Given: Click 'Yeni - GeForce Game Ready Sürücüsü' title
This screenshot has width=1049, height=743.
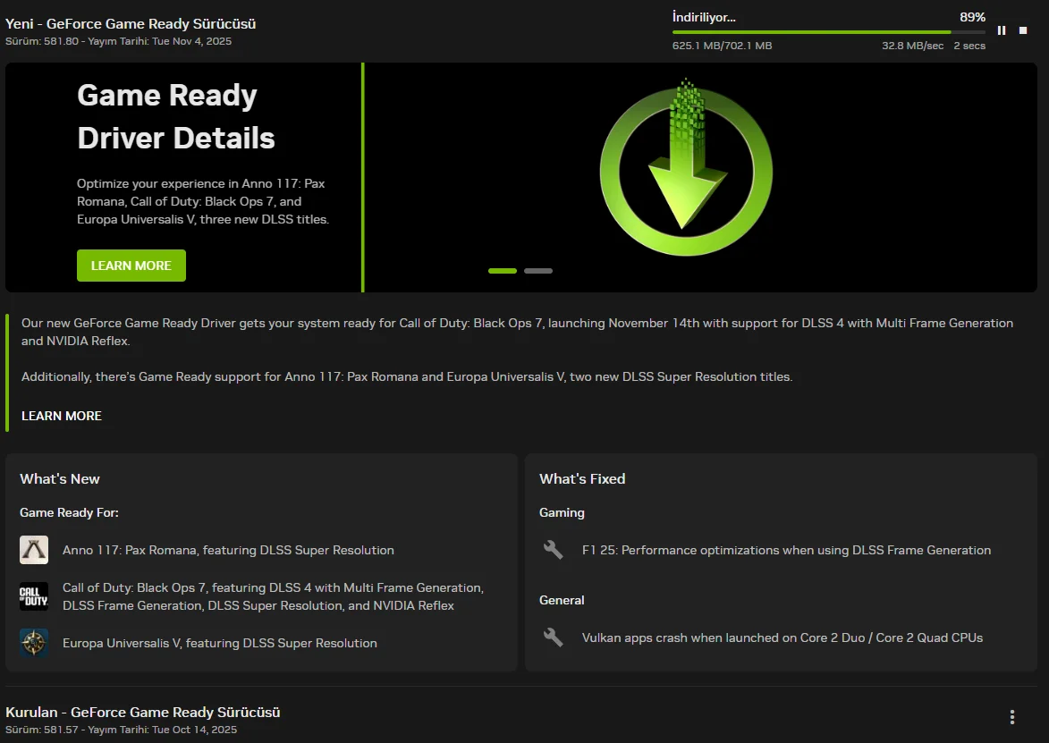Looking at the screenshot, I should 131,24.
